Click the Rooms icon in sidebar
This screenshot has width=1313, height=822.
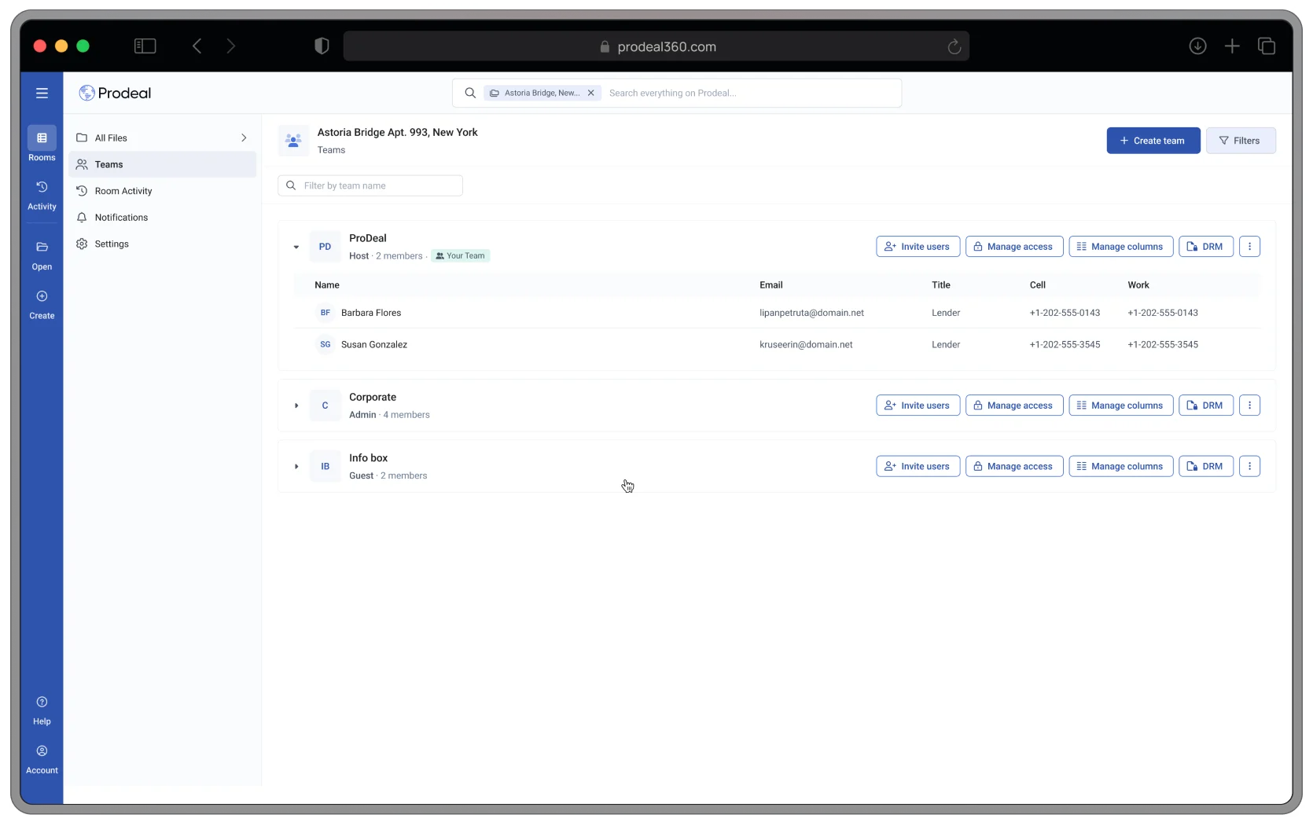coord(42,138)
